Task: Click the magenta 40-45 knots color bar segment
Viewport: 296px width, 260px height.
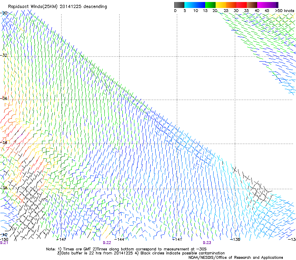Action: point(262,5)
